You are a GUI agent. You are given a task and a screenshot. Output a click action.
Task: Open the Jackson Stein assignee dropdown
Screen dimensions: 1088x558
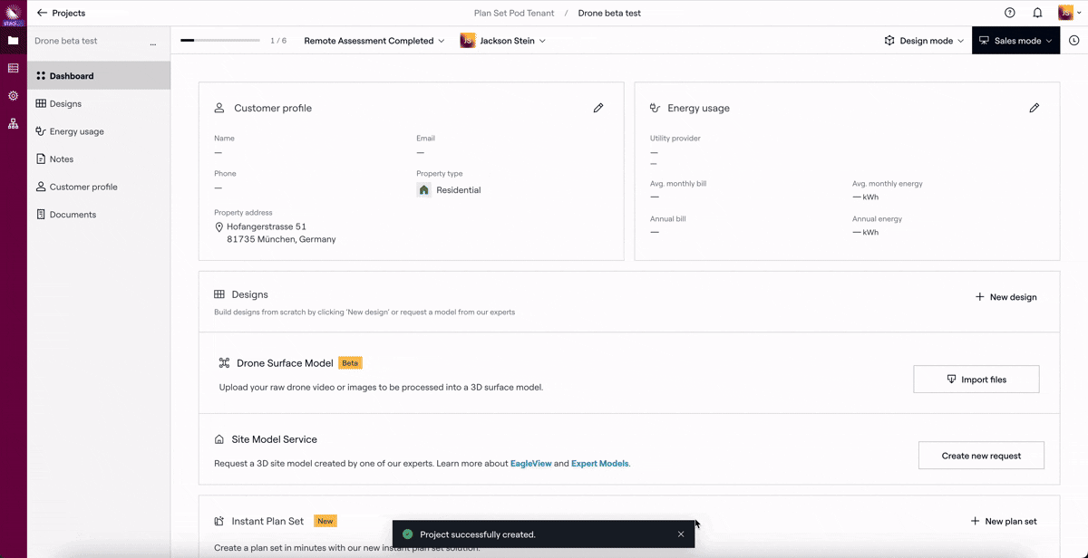tap(503, 41)
